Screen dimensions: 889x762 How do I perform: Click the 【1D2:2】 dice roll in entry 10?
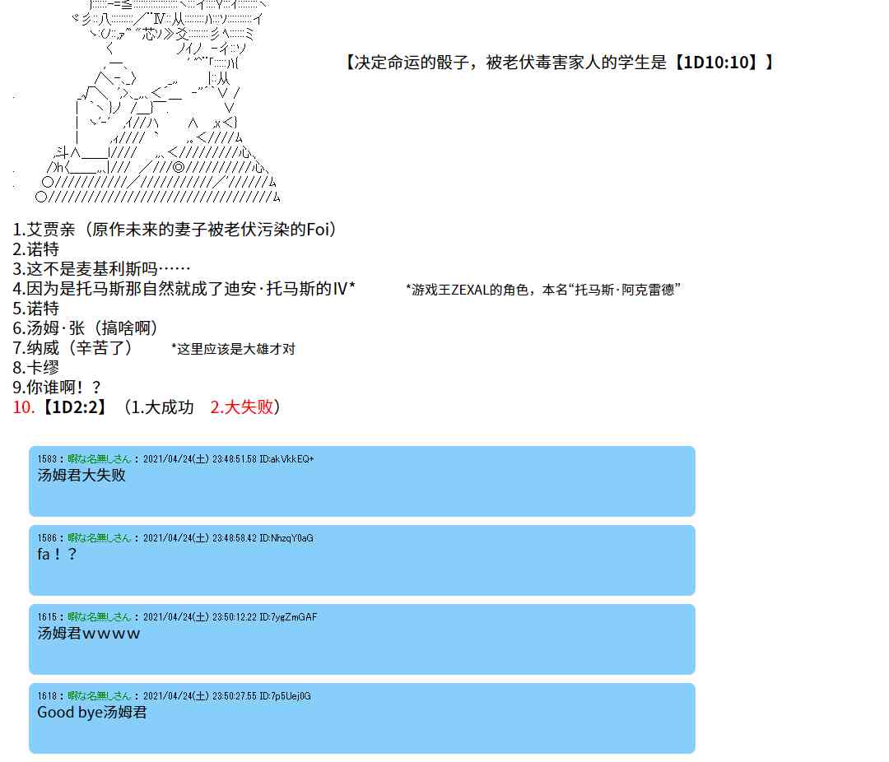[x=73, y=407]
